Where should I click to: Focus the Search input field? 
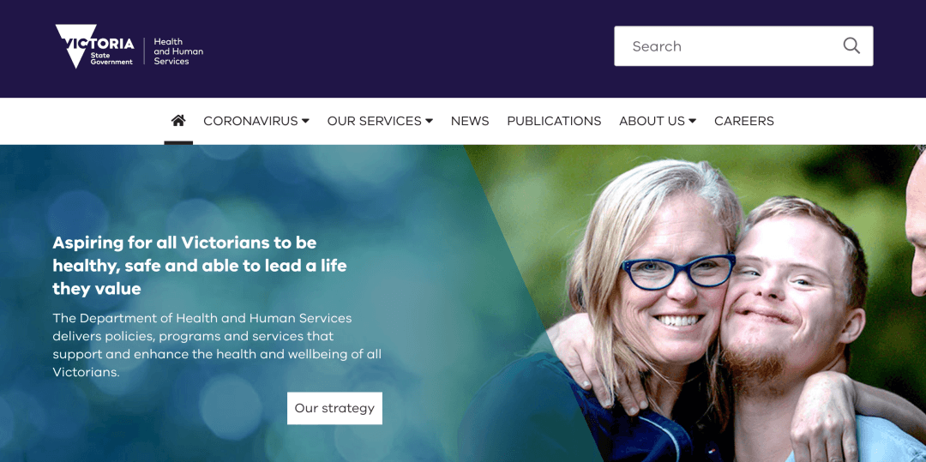point(743,46)
